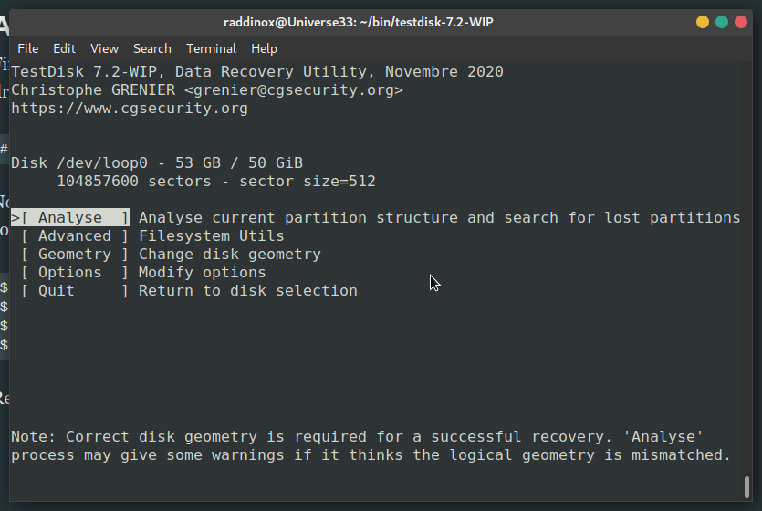The image size is (762, 511).
Task: Open the Search menu
Action: 152,48
